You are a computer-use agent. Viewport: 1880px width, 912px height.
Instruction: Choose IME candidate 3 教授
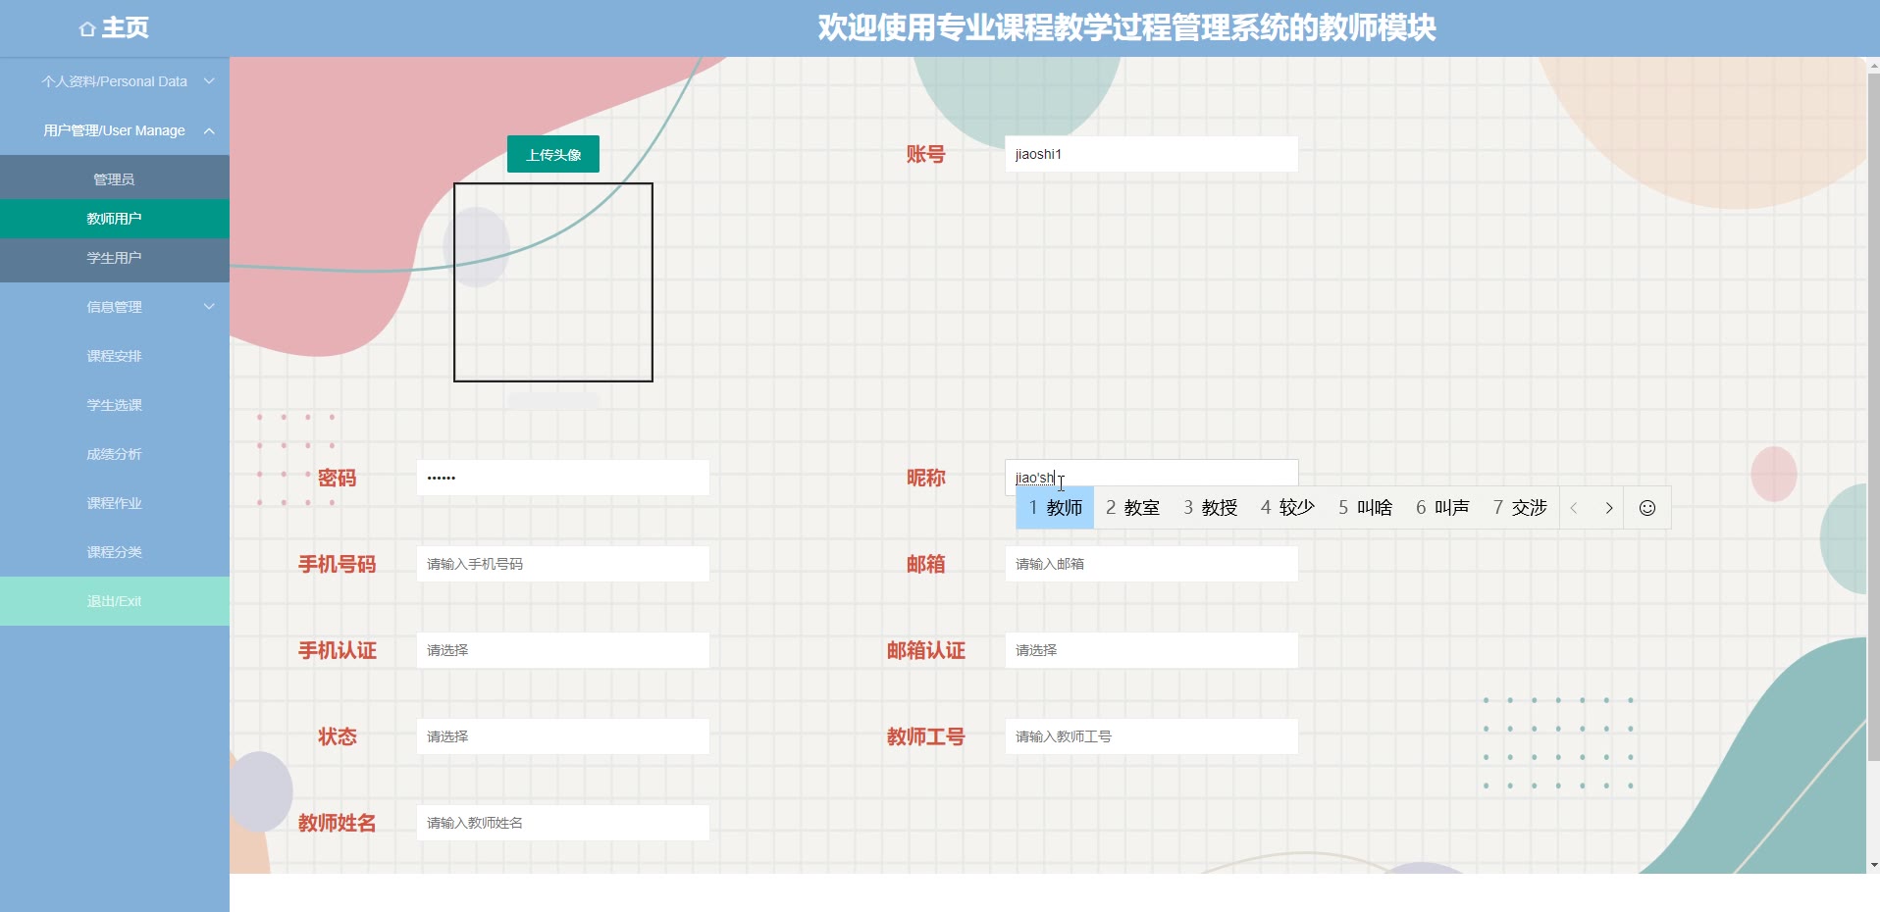pos(1210,508)
